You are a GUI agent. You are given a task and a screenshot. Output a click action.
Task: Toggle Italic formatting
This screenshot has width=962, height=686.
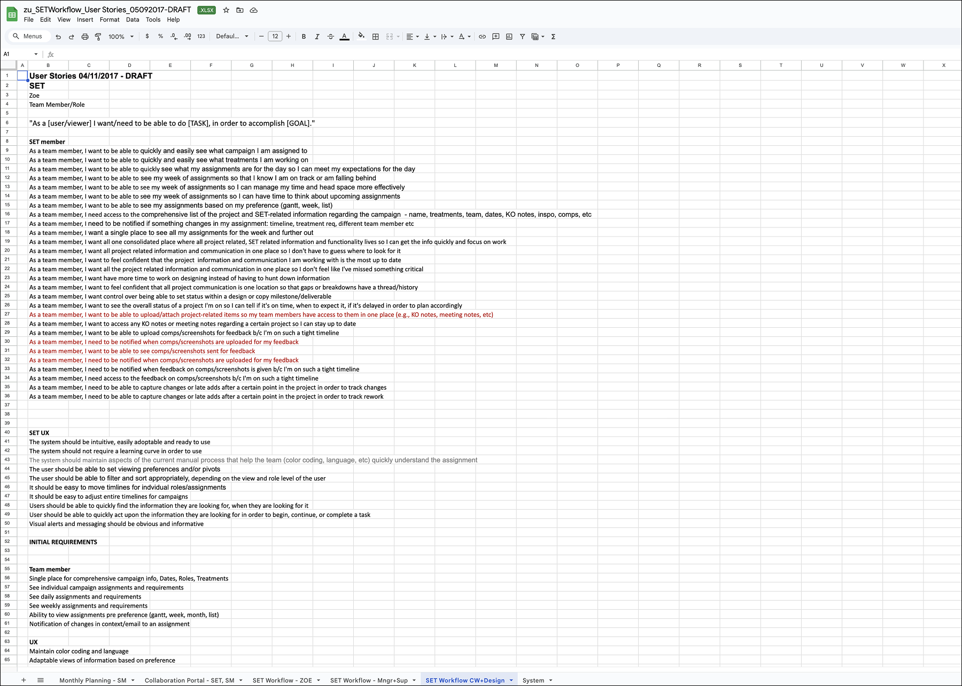pos(317,37)
